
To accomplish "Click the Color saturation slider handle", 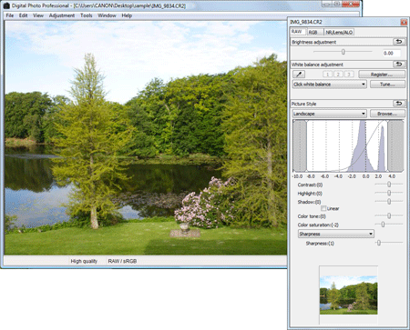I will [383, 225].
